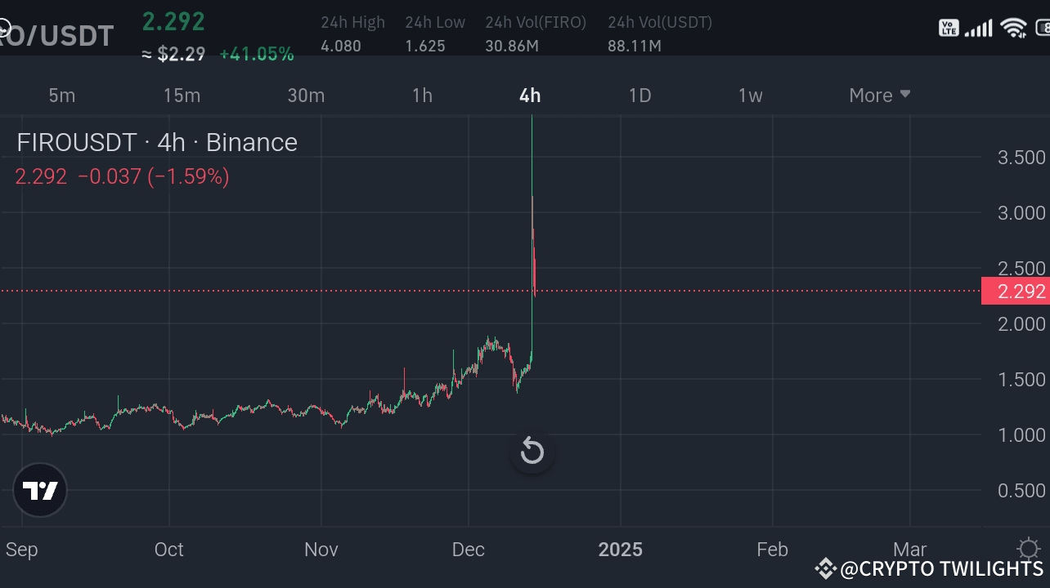Screen dimensions: 1050x588
Task: Tap the Wi-Fi status icon
Action: tap(1013, 27)
